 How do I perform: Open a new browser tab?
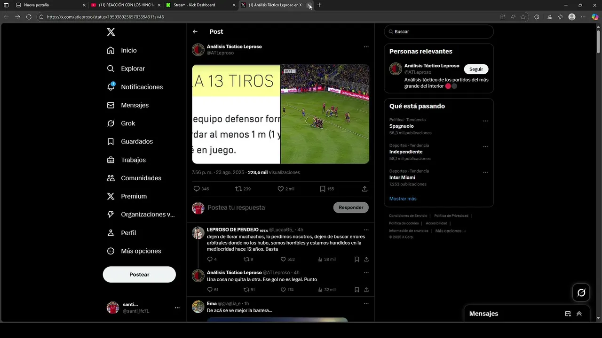click(319, 5)
